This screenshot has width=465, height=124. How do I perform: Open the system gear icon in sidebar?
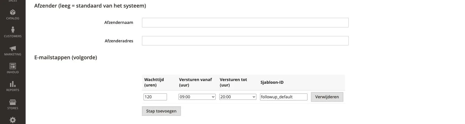tap(13, 120)
